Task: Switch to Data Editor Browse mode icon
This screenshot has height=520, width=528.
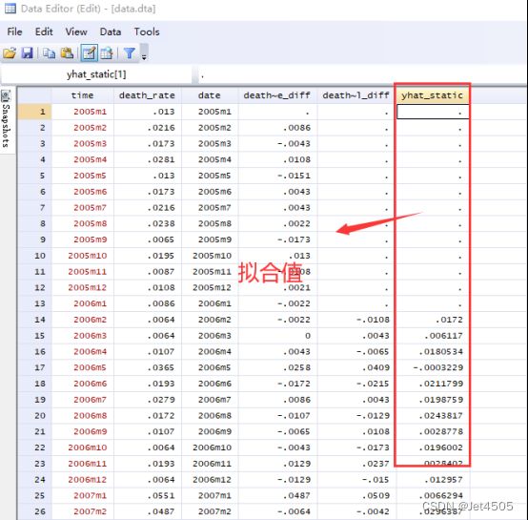Action: pyautogui.click(x=107, y=52)
